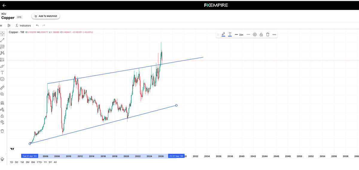Change the text color in floating toolbar
This screenshot has height=170, width=359.
230,34
